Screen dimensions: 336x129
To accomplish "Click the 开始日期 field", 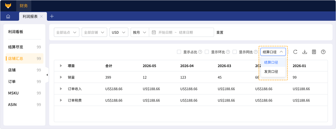I will (165, 32).
